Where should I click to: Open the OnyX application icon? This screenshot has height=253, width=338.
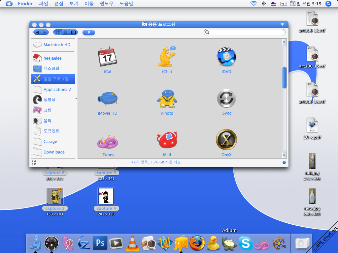226,140
